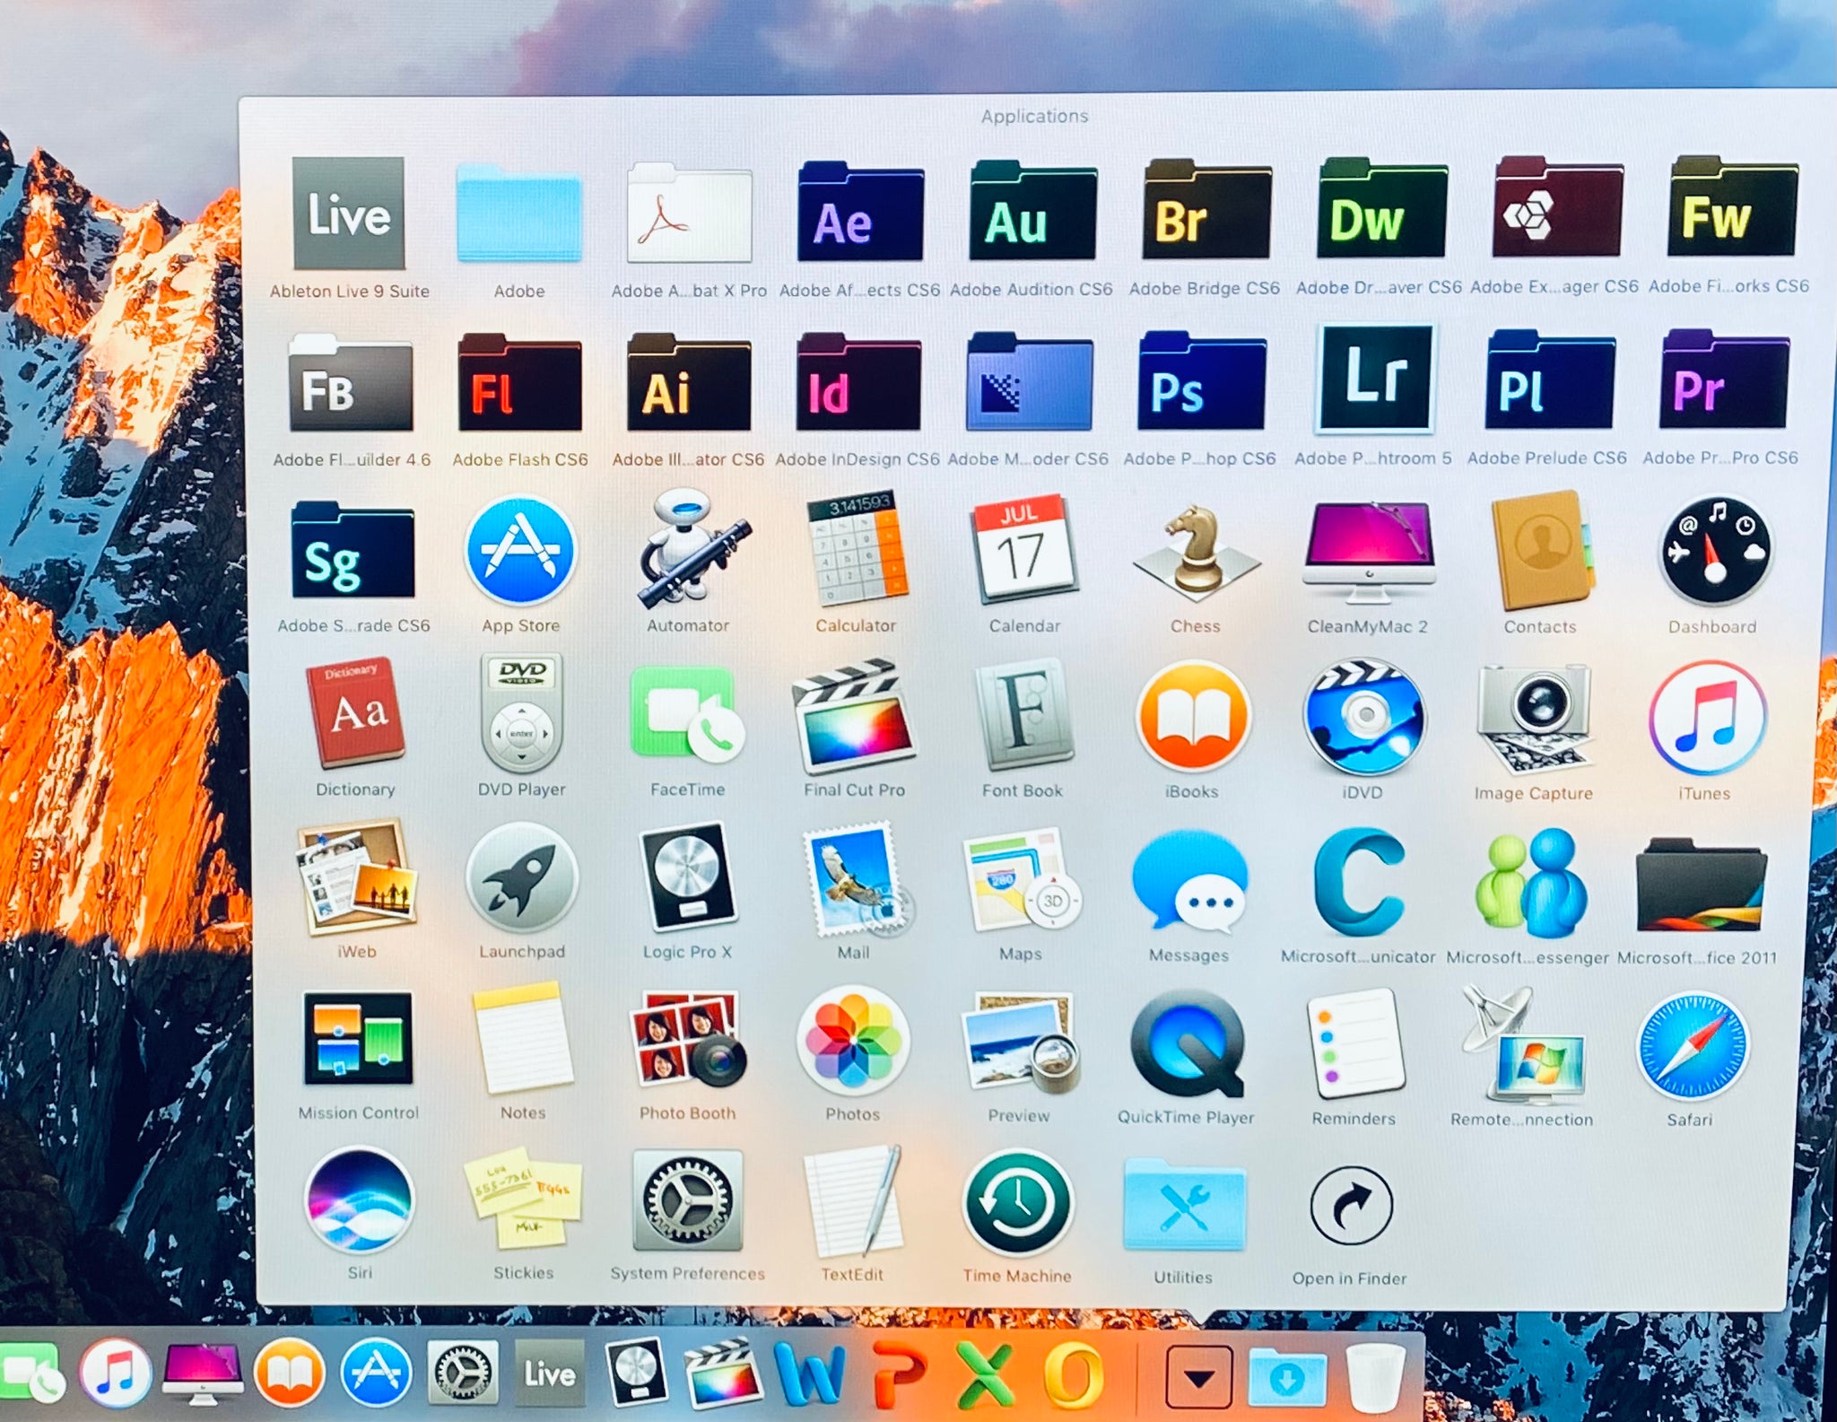
Task: Launch Mission Control
Action: tap(358, 1039)
